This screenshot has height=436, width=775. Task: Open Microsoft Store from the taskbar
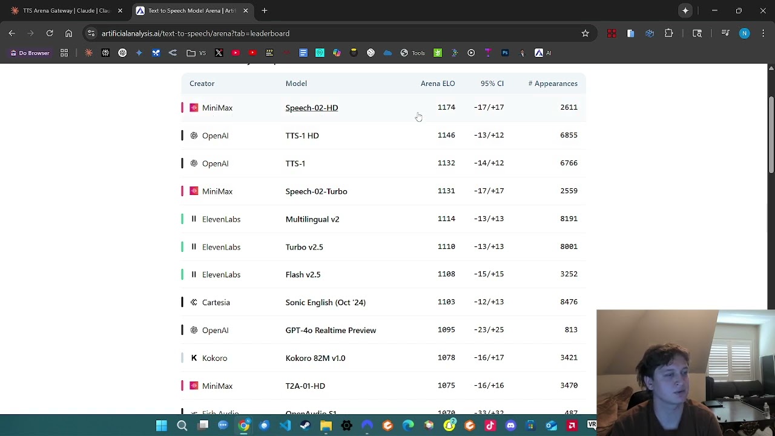coord(531,426)
